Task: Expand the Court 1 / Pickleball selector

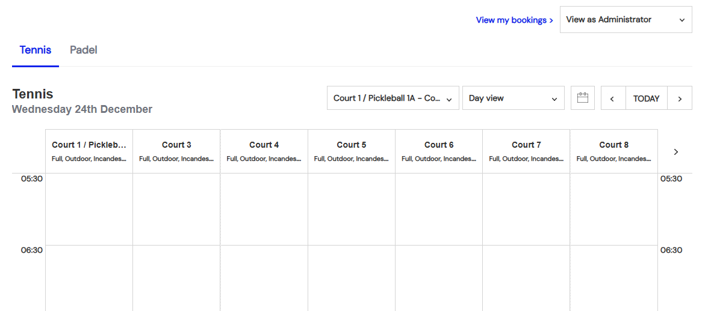Action: point(393,98)
